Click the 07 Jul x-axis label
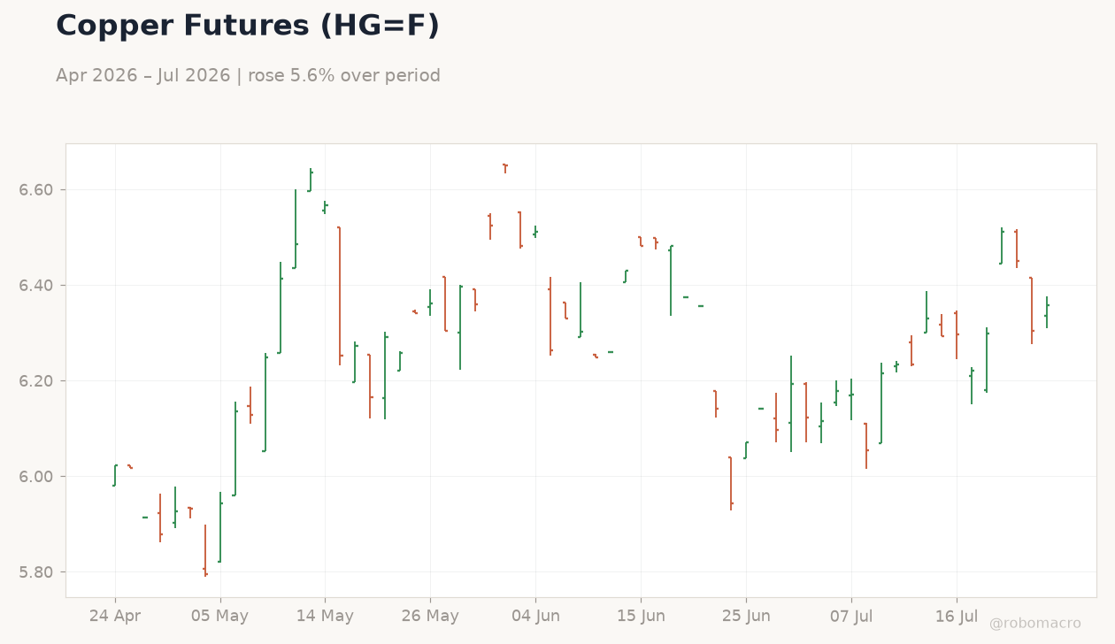The width and height of the screenshot is (1115, 644). click(x=851, y=617)
